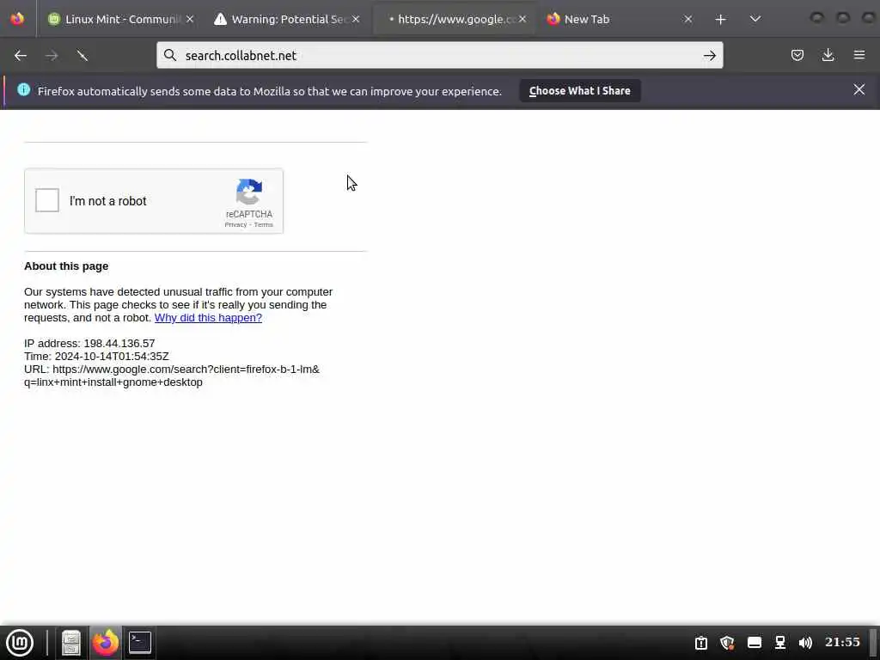Image resolution: width=880 pixels, height=660 pixels.
Task: Close the Linux Mint - Community tab
Action: tap(190, 19)
